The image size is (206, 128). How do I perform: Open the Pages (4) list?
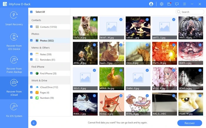point(44,93)
